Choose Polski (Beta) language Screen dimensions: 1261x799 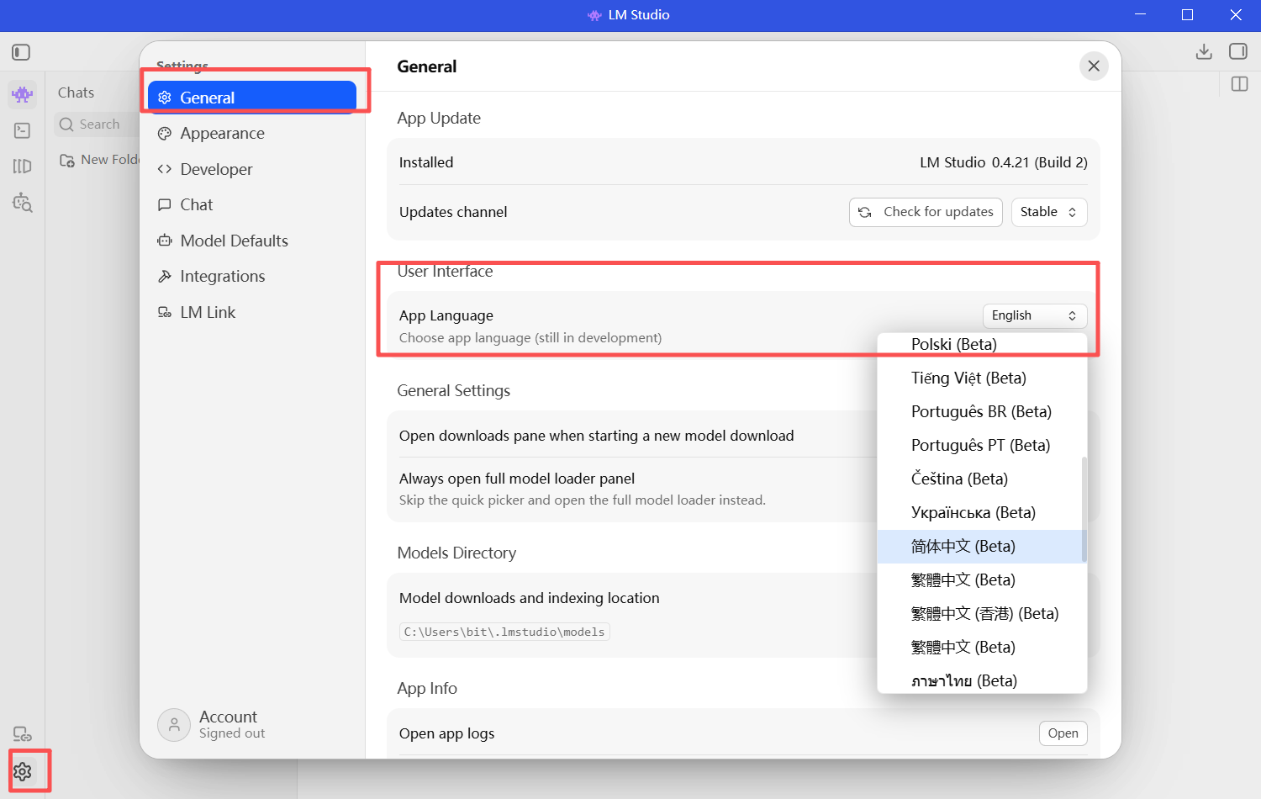[x=982, y=344]
